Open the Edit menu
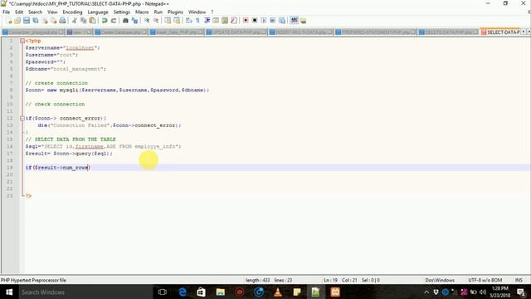Image resolution: width=531 pixels, height=299 pixels. 19,12
